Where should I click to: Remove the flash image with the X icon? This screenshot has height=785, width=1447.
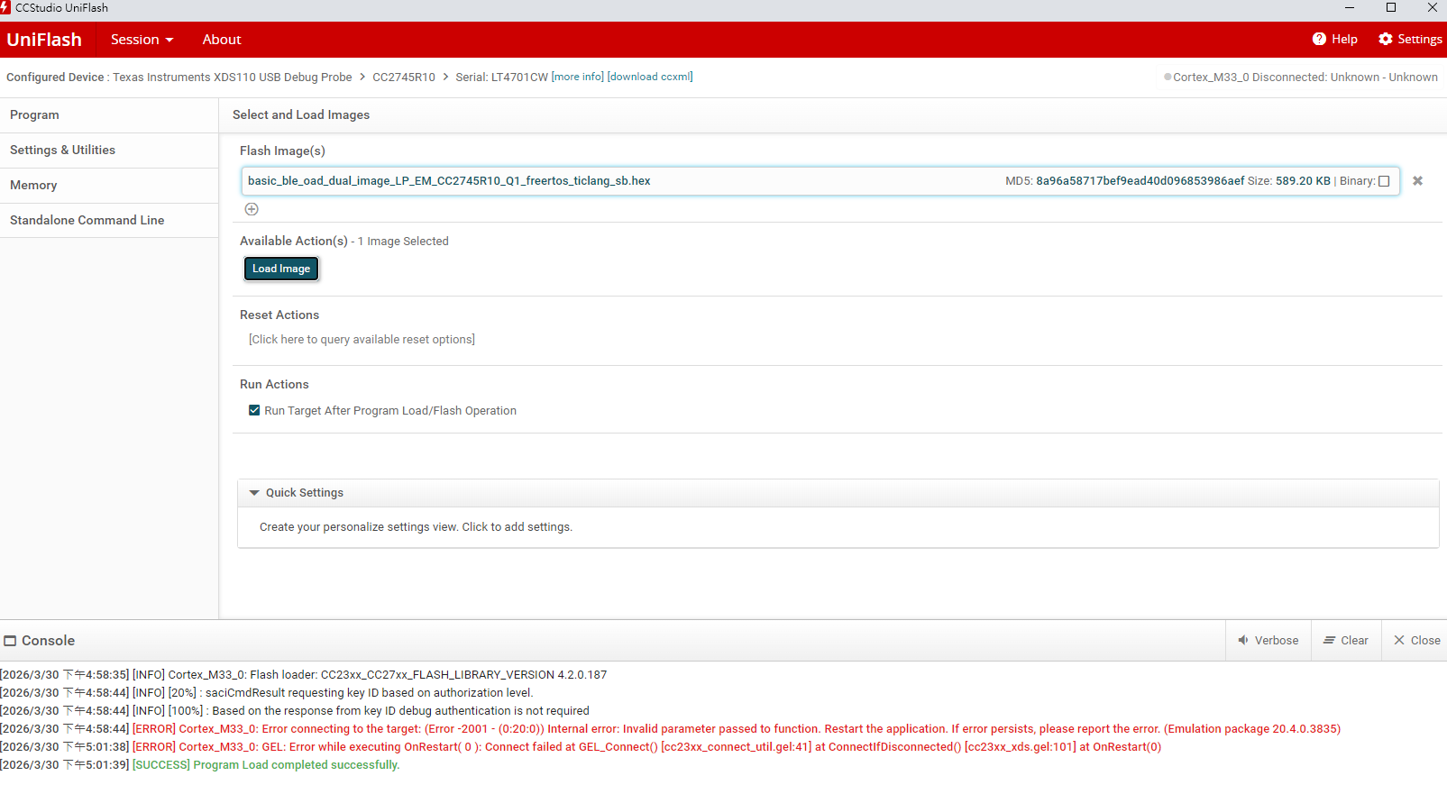pyautogui.click(x=1417, y=181)
